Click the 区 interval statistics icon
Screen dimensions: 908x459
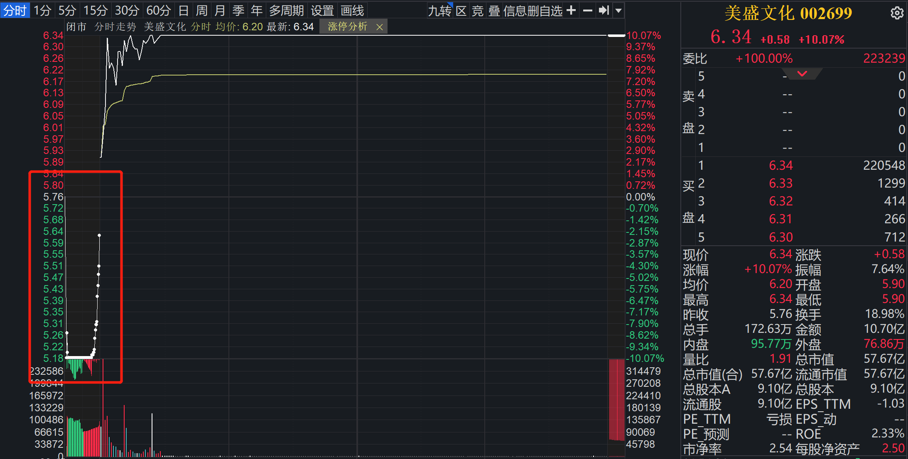(x=461, y=10)
